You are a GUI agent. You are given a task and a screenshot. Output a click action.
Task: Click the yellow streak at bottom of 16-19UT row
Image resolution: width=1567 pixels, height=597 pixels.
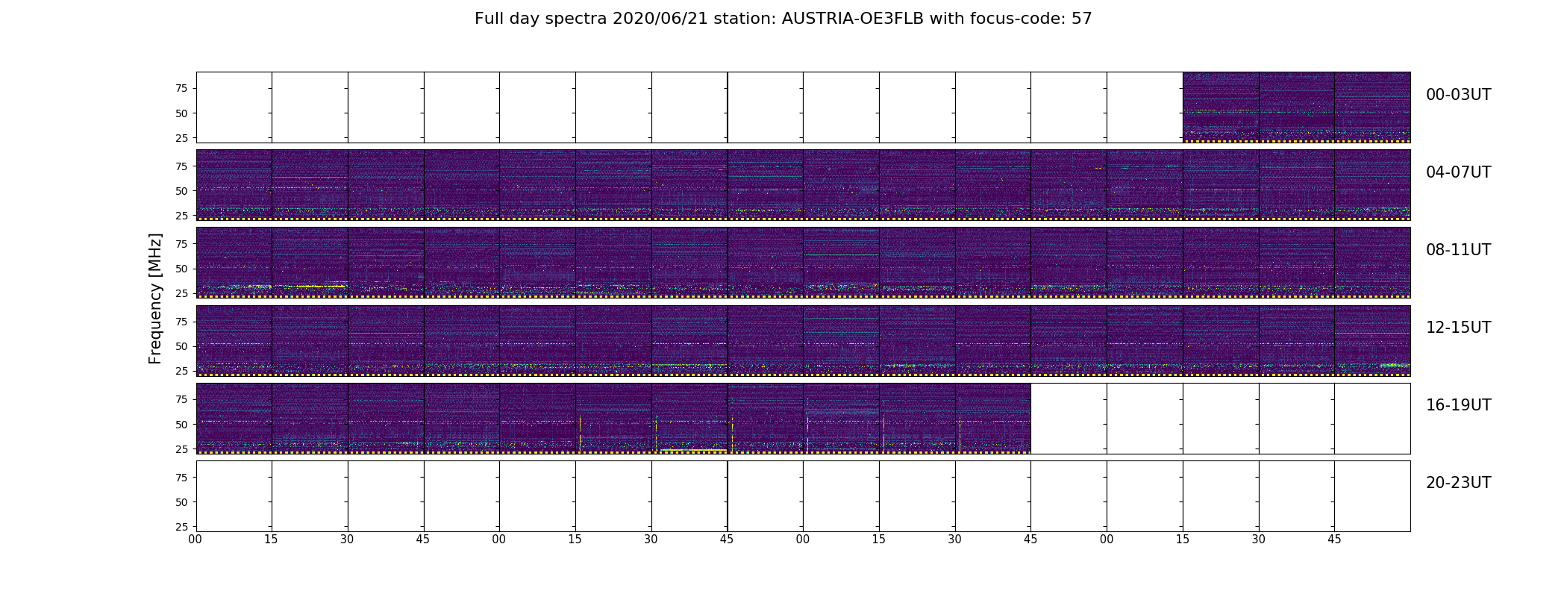click(x=692, y=450)
